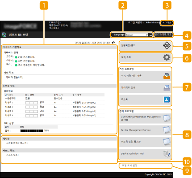Click the black toner level bar
The width and height of the screenshot is (192, 178).
(x=32, y=130)
